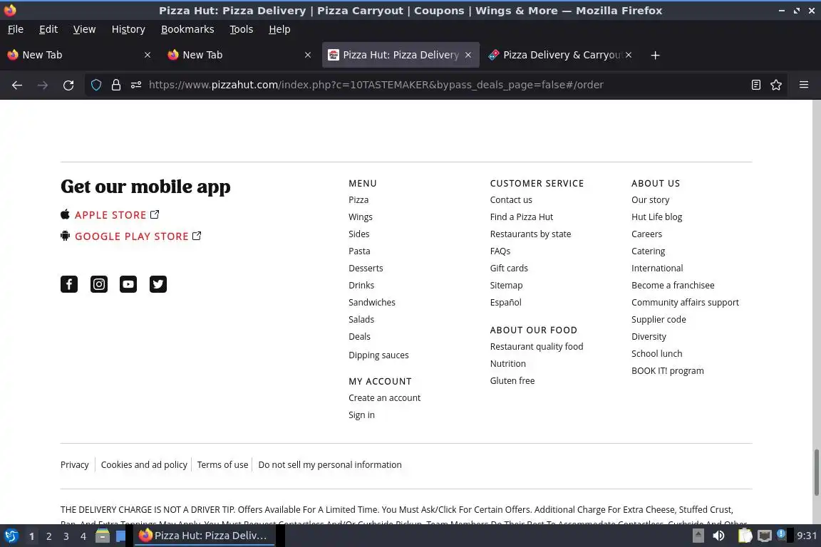Open the Dipping sauces link

(x=378, y=355)
